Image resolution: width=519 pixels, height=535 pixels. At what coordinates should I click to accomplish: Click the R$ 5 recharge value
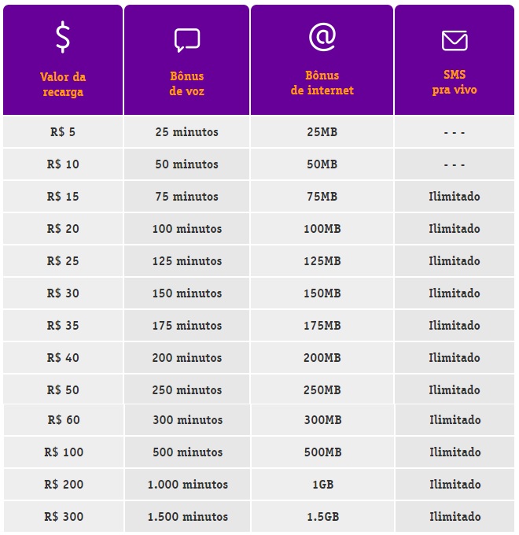63,132
